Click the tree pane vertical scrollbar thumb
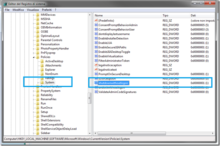 (89, 98)
